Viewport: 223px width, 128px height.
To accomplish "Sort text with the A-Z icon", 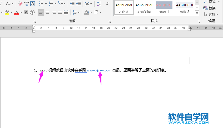I will 99,4.
